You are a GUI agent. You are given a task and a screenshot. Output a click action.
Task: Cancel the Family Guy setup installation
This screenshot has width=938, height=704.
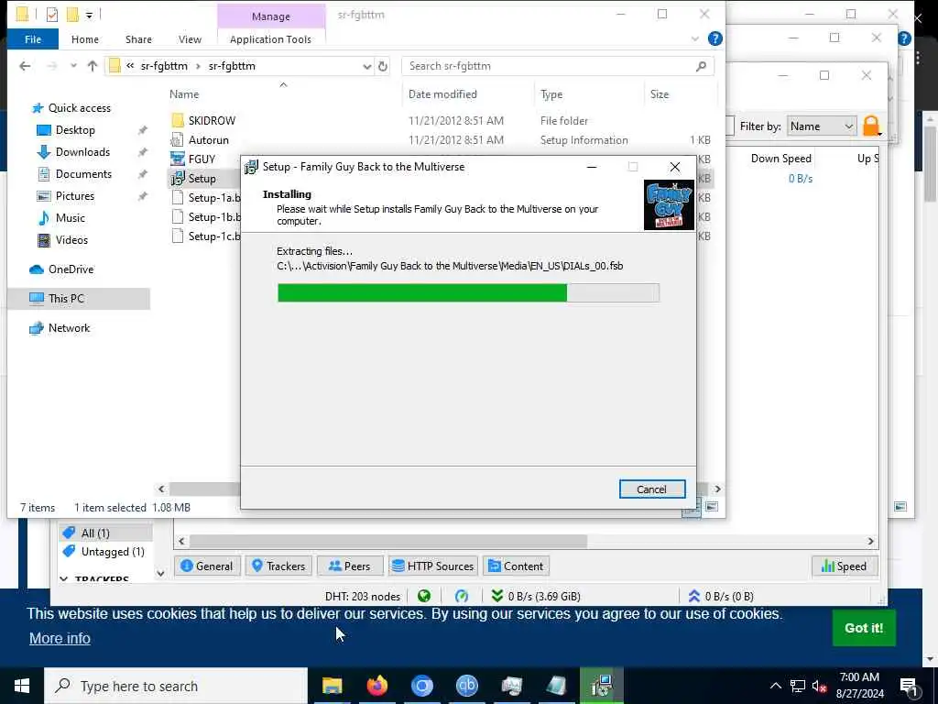pyautogui.click(x=651, y=489)
